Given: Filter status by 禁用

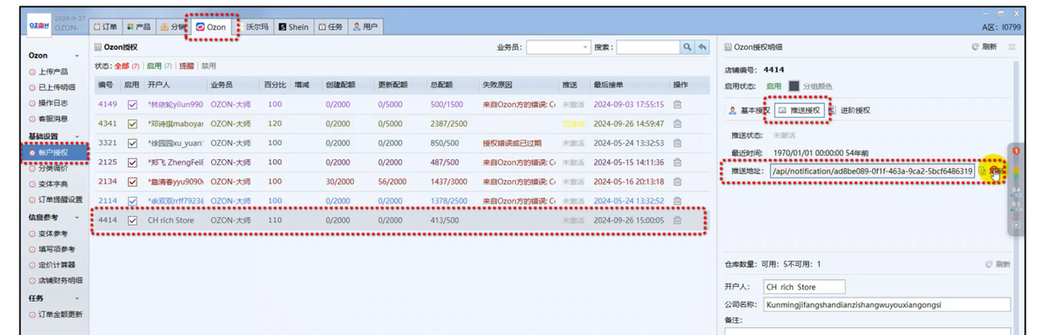Looking at the screenshot, I should [209, 66].
